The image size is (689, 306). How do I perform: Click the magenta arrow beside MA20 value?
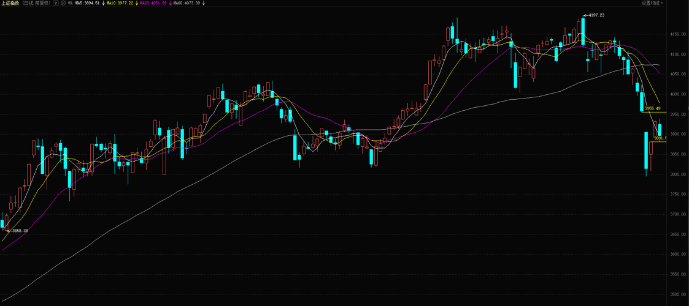coord(170,3)
